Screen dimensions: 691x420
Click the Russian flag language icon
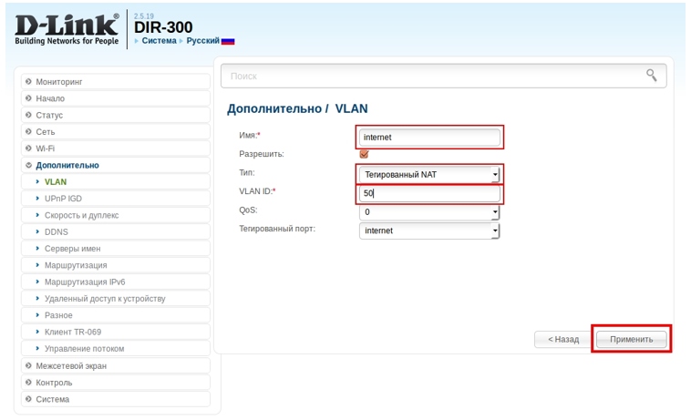[228, 41]
